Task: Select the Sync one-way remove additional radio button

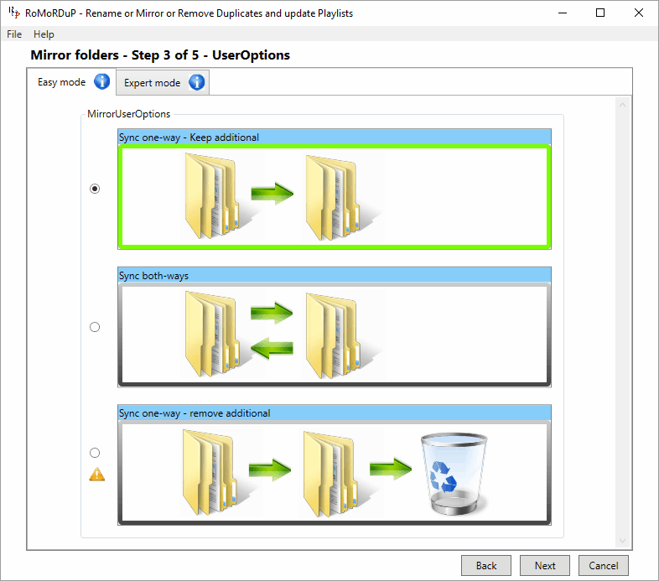Action: click(95, 453)
